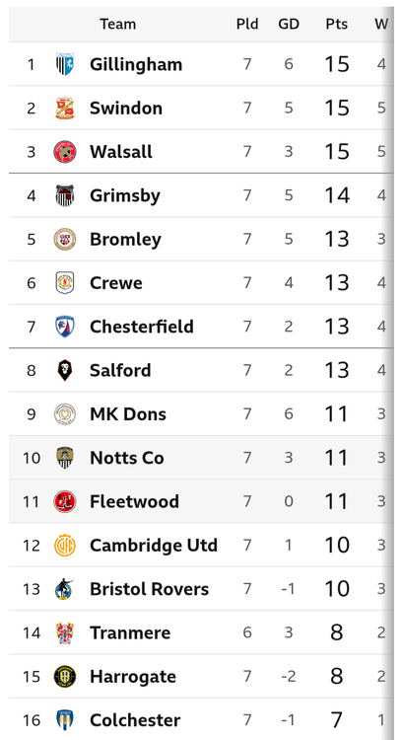The width and height of the screenshot is (403, 740).
Task: Click the Swindon club badge
Action: click(x=65, y=109)
